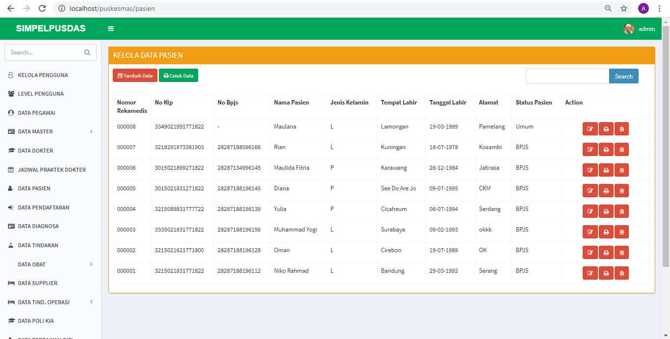Click the green Cetak Data button

point(179,76)
